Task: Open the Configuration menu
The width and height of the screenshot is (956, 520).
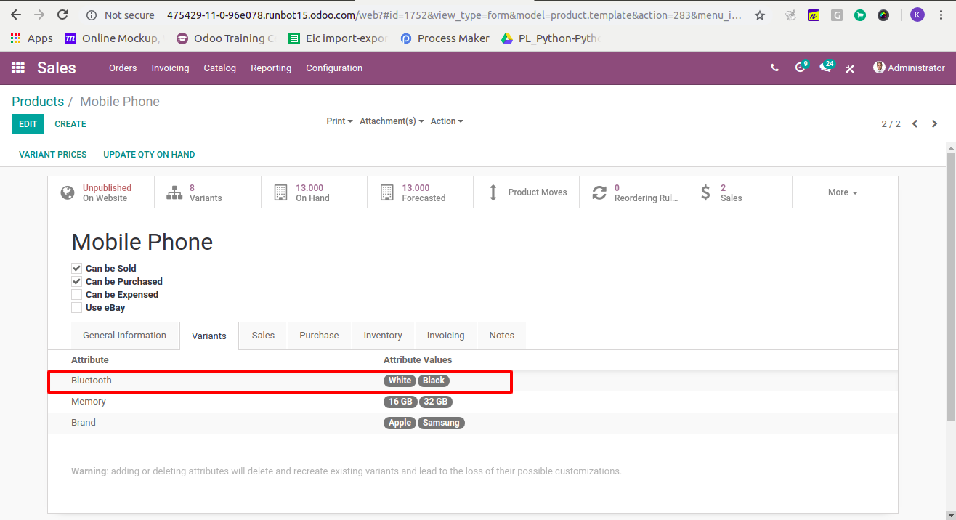Action: click(334, 68)
